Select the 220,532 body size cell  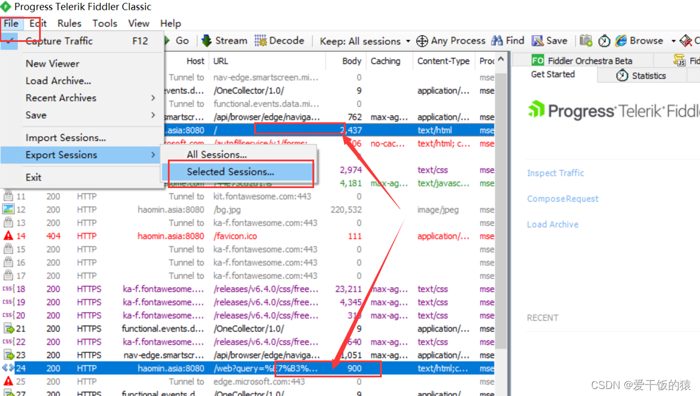[x=346, y=210]
